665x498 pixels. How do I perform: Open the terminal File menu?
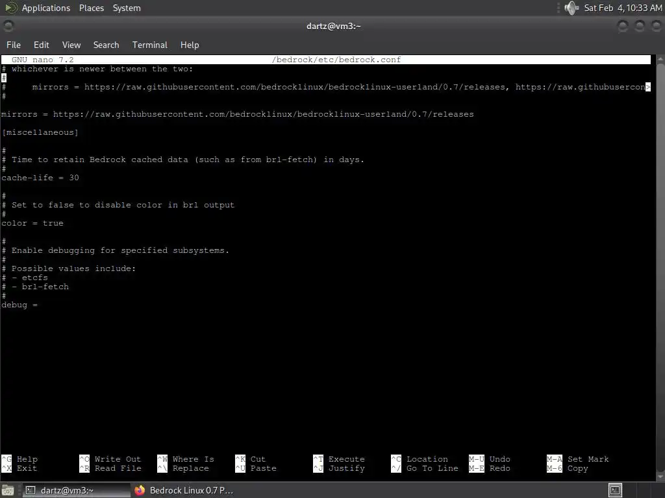tap(13, 45)
